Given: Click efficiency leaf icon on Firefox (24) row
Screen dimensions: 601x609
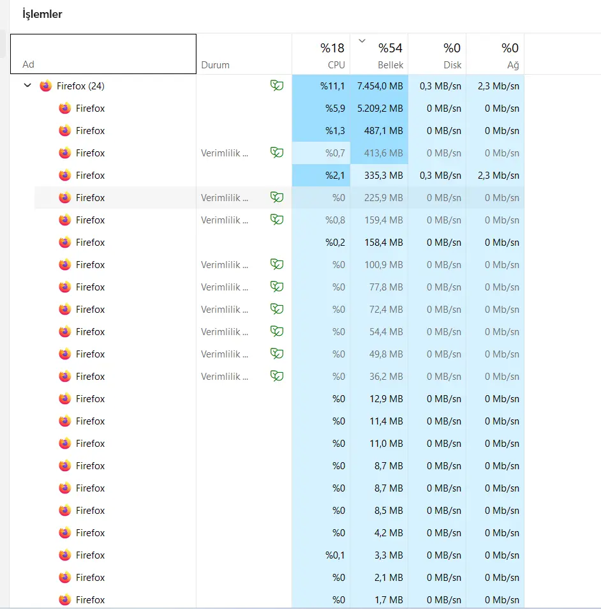Looking at the screenshot, I should [x=277, y=86].
